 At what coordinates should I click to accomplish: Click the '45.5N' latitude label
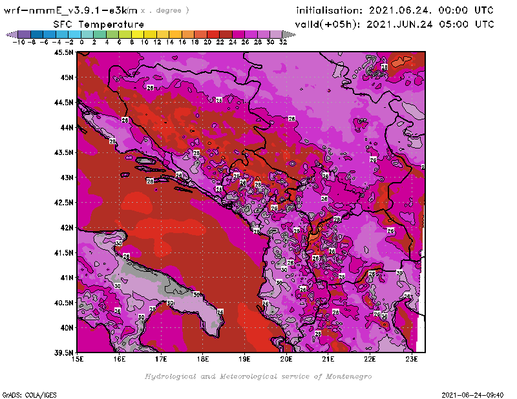tap(63, 52)
